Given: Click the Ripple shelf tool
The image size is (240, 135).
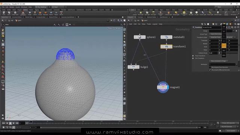Looking at the screenshot, I should [56, 13].
